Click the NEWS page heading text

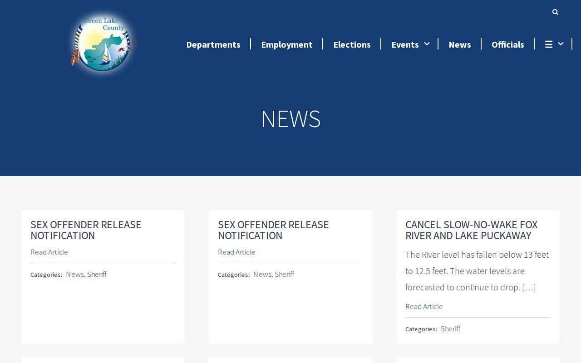point(290,119)
